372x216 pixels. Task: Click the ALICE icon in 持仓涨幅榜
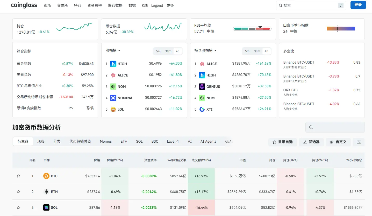(x=202, y=64)
